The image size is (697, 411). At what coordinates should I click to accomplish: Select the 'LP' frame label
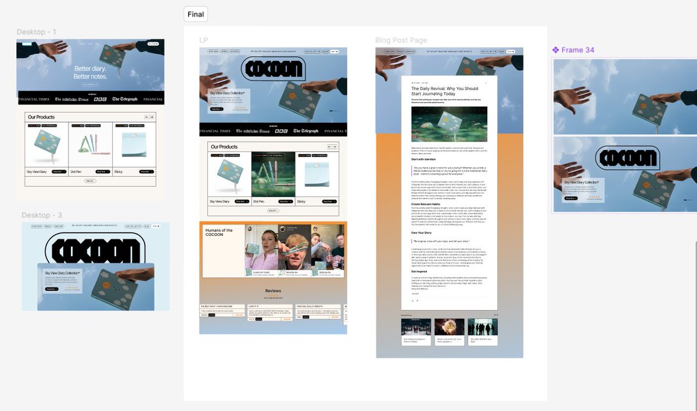[x=203, y=40]
